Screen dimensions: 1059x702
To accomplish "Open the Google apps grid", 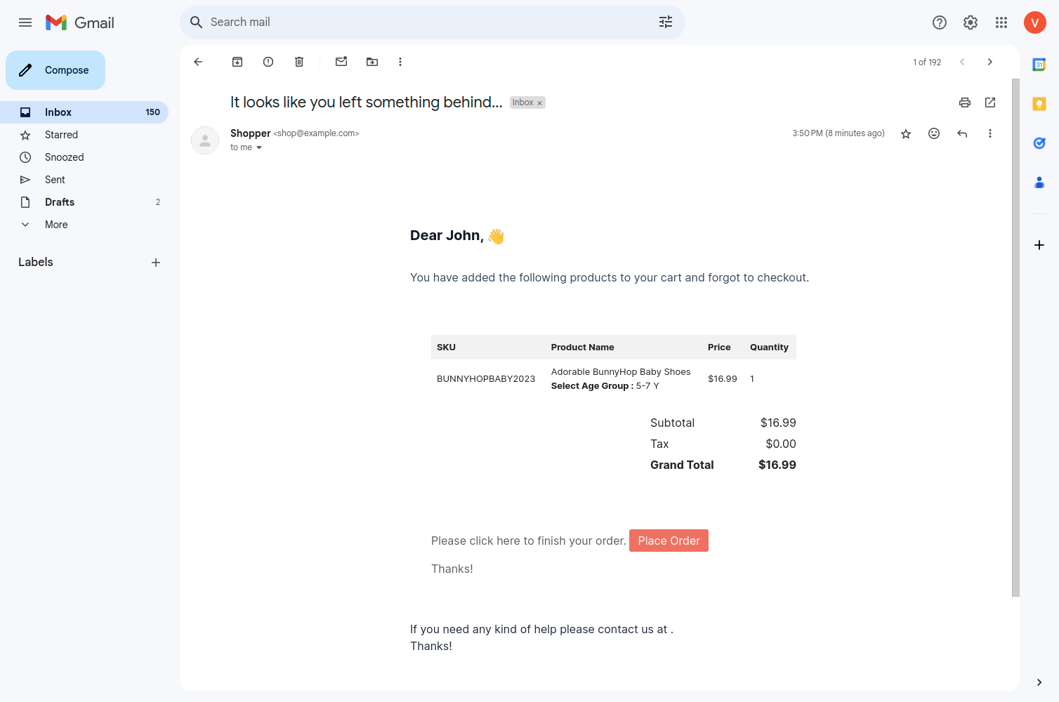I will pyautogui.click(x=1001, y=22).
